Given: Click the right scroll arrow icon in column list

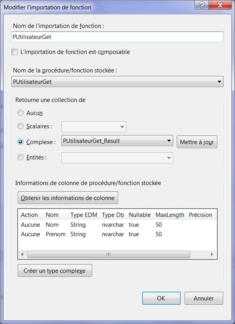Looking at the screenshot, I should tap(212, 254).
